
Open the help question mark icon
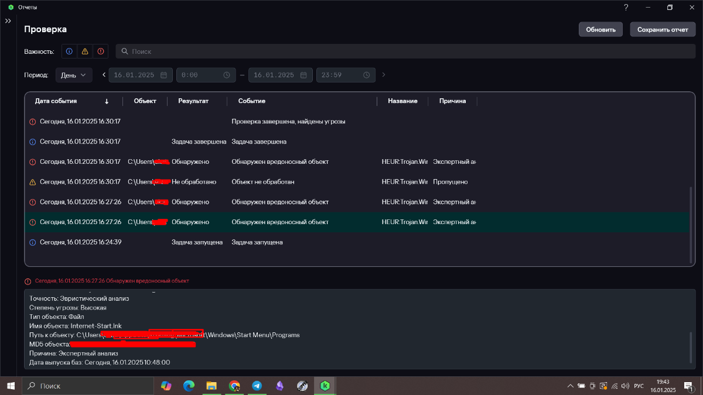coord(626,8)
